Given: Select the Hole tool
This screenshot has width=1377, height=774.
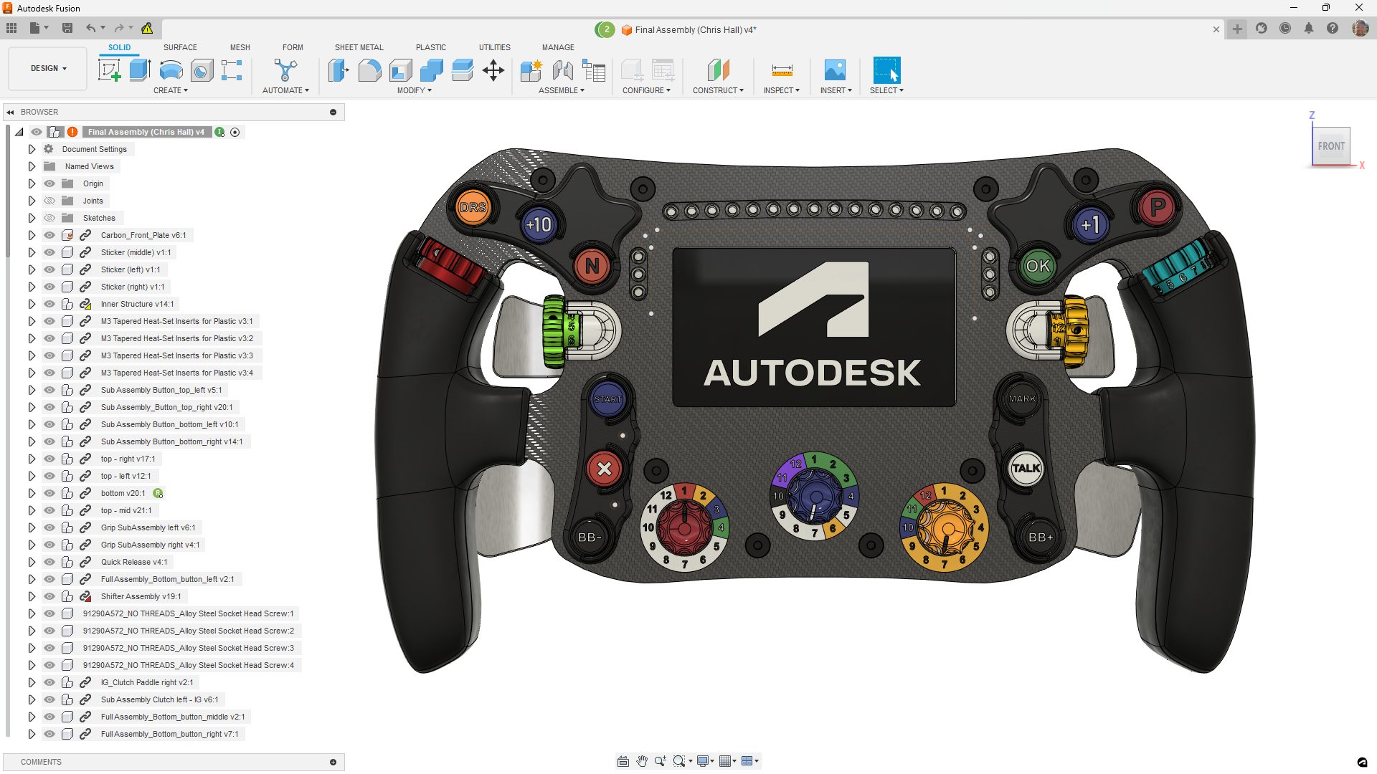Looking at the screenshot, I should (202, 70).
